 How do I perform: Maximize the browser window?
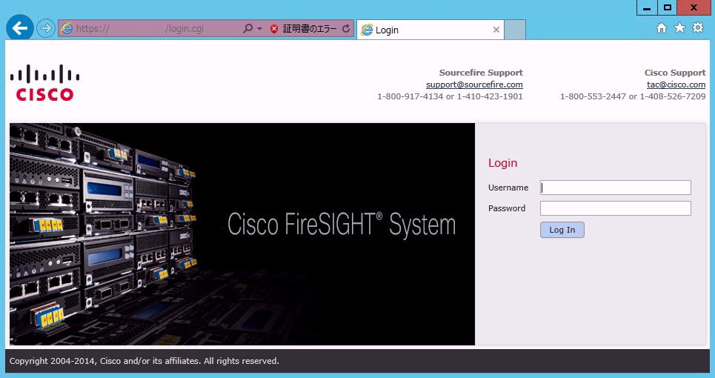coord(667,7)
